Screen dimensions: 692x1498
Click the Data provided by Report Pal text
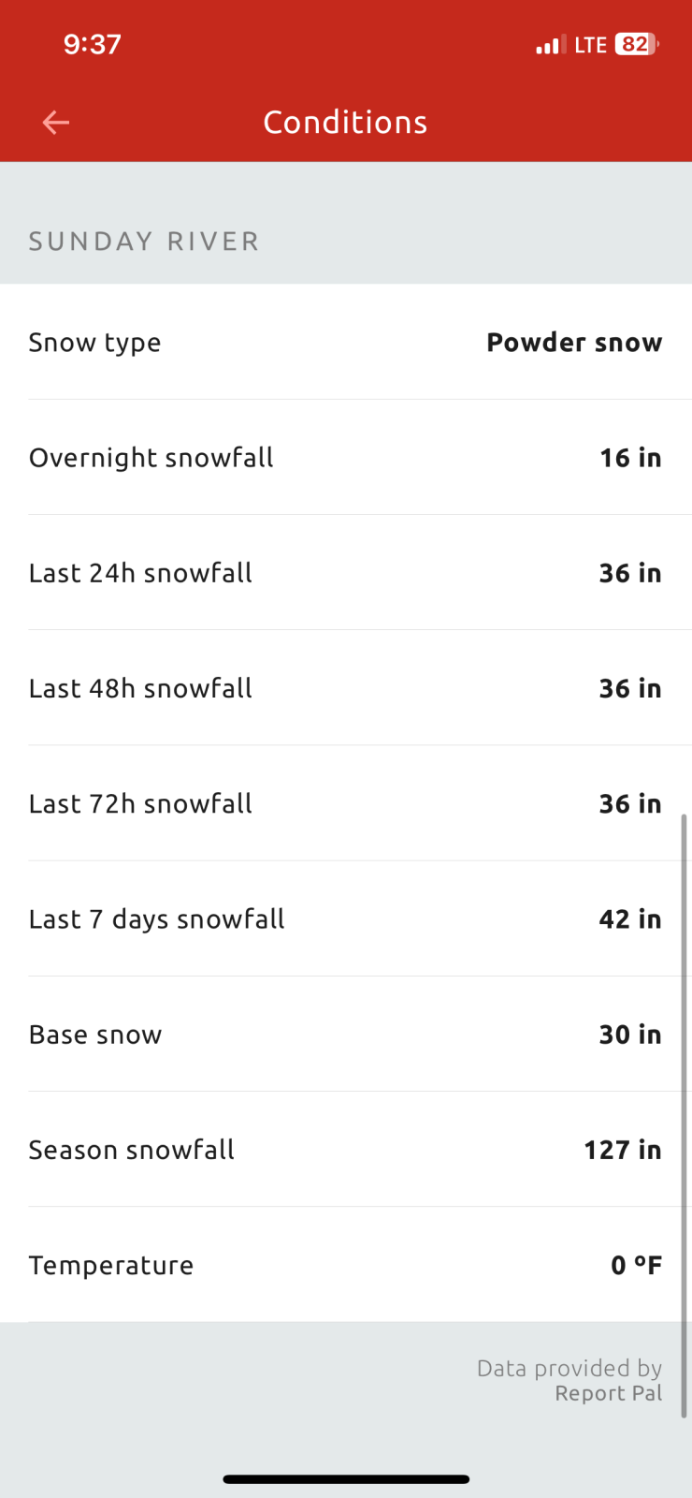(x=569, y=1381)
